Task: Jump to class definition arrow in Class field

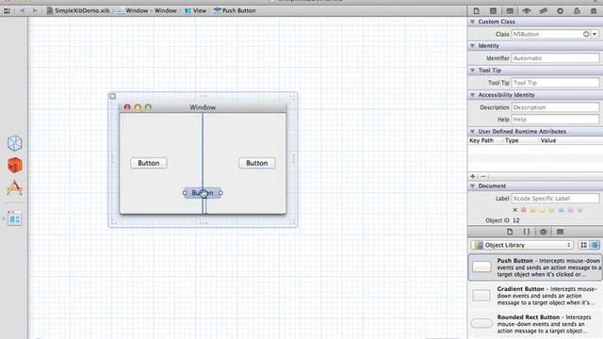Action: pos(586,34)
